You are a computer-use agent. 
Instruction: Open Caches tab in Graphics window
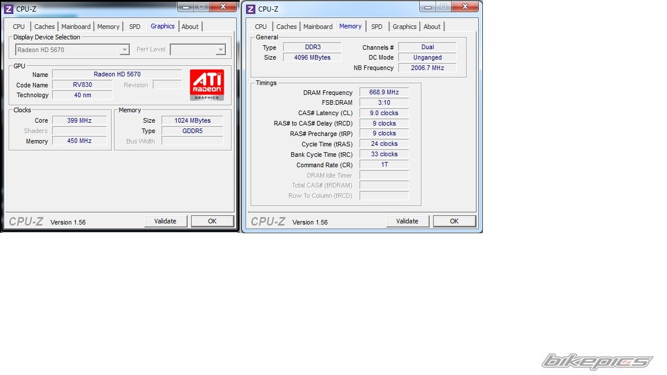pyautogui.click(x=44, y=27)
